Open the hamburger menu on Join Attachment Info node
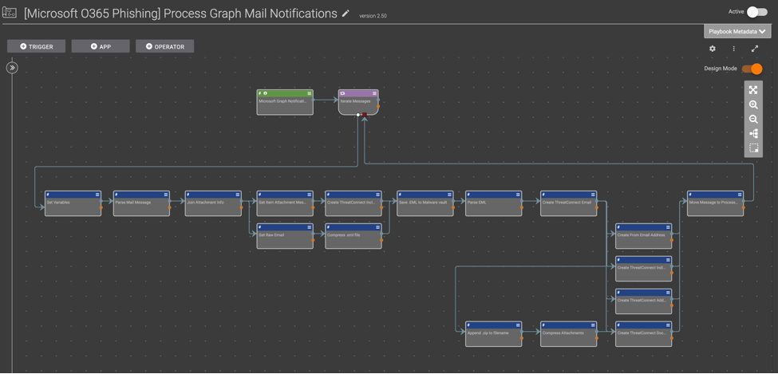 (x=238, y=195)
